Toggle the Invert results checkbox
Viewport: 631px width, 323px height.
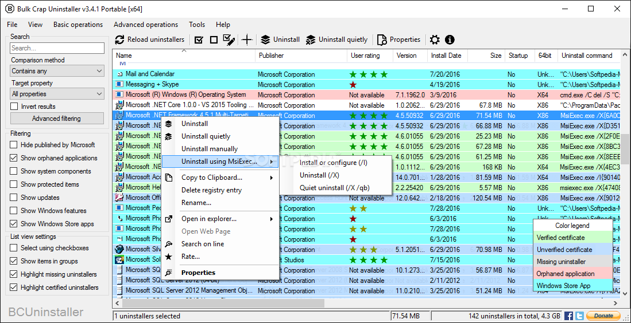pyautogui.click(x=14, y=107)
